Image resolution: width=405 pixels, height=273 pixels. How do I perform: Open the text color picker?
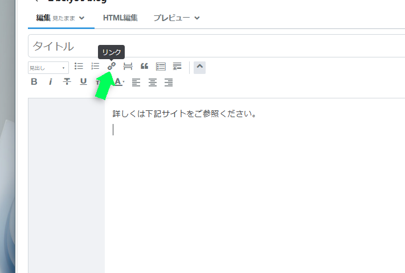tap(119, 82)
